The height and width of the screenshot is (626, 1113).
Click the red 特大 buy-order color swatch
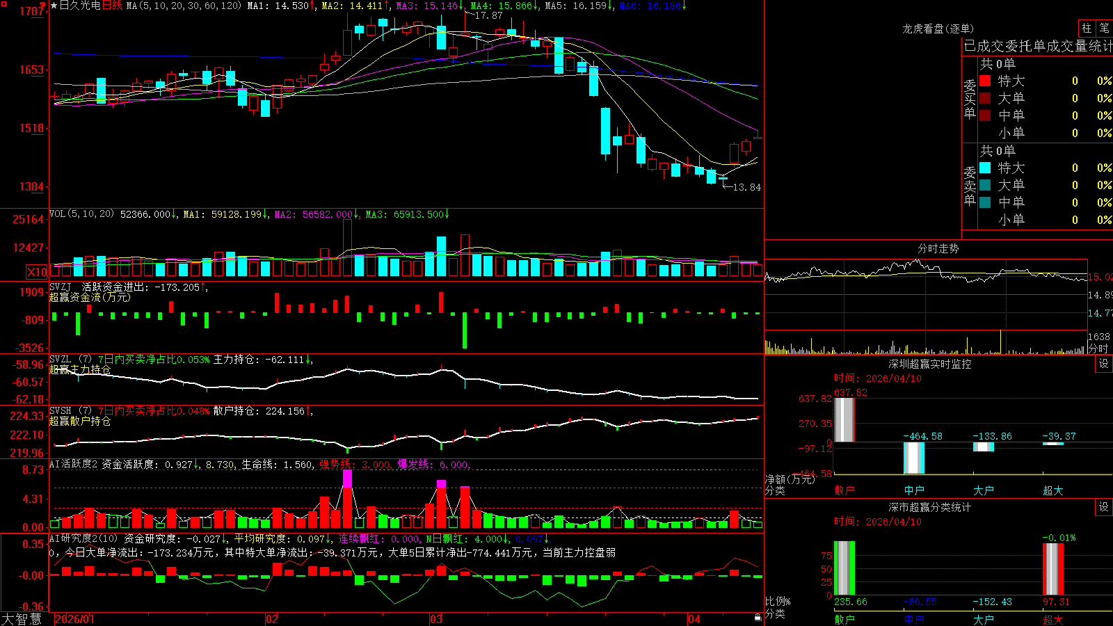985,81
